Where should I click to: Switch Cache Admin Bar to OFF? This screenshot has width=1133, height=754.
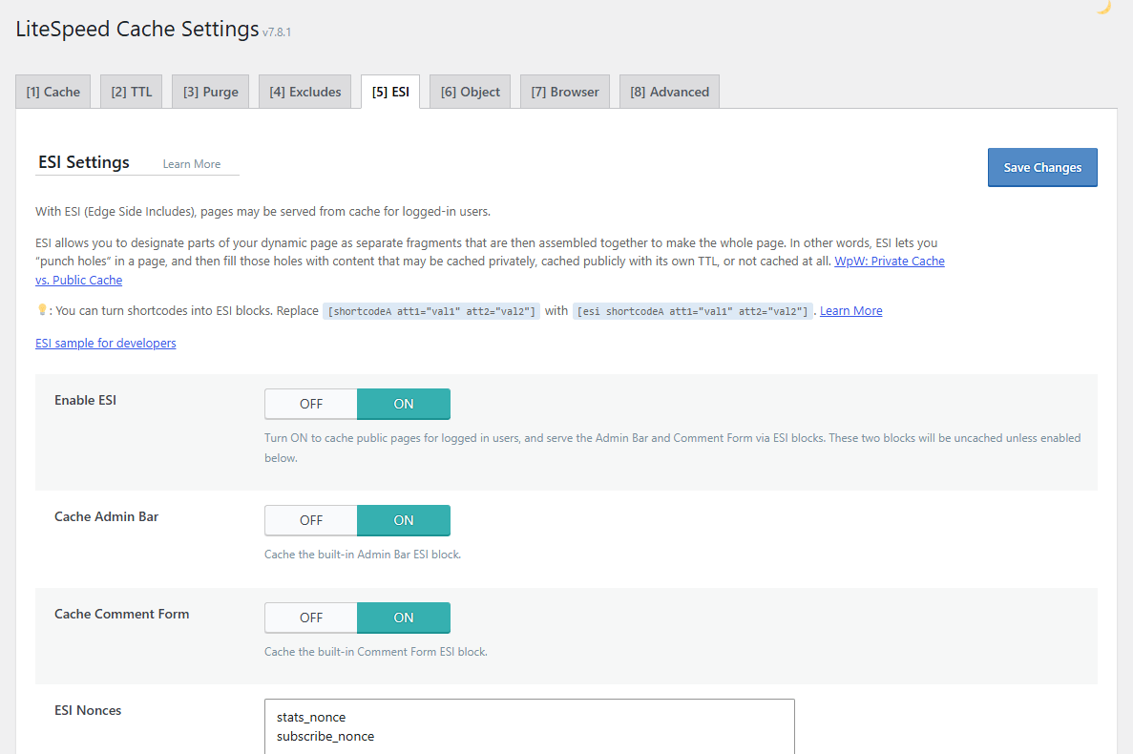coord(311,520)
